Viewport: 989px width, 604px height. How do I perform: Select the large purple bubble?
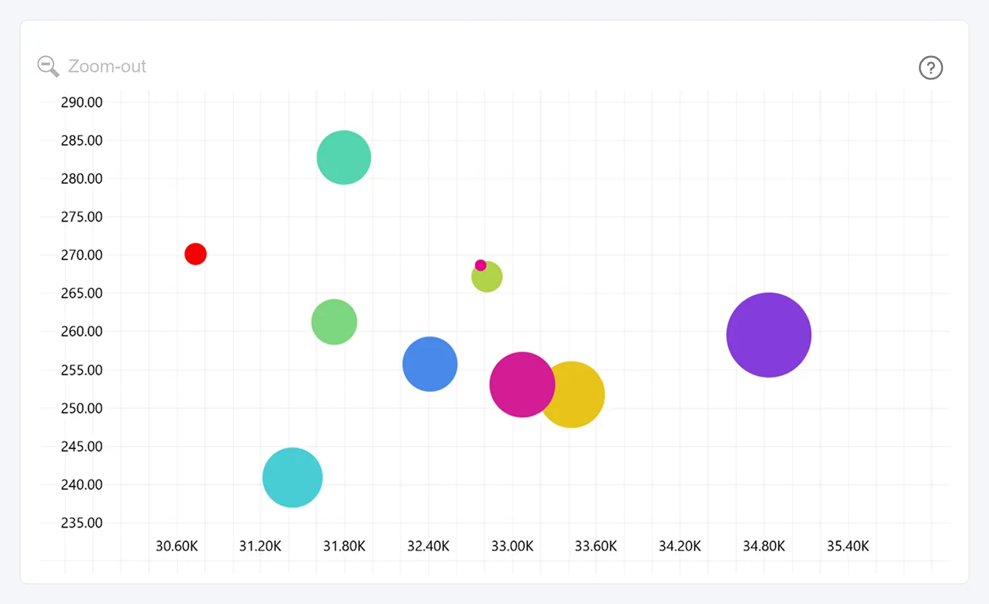click(x=768, y=335)
